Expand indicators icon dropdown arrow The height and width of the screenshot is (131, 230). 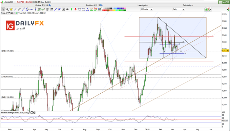pyautogui.click(x=211, y=10)
